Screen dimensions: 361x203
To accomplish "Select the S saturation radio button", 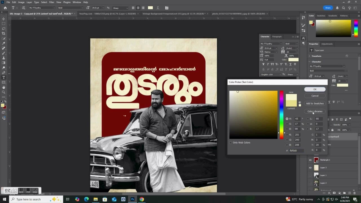I will point(287,124).
